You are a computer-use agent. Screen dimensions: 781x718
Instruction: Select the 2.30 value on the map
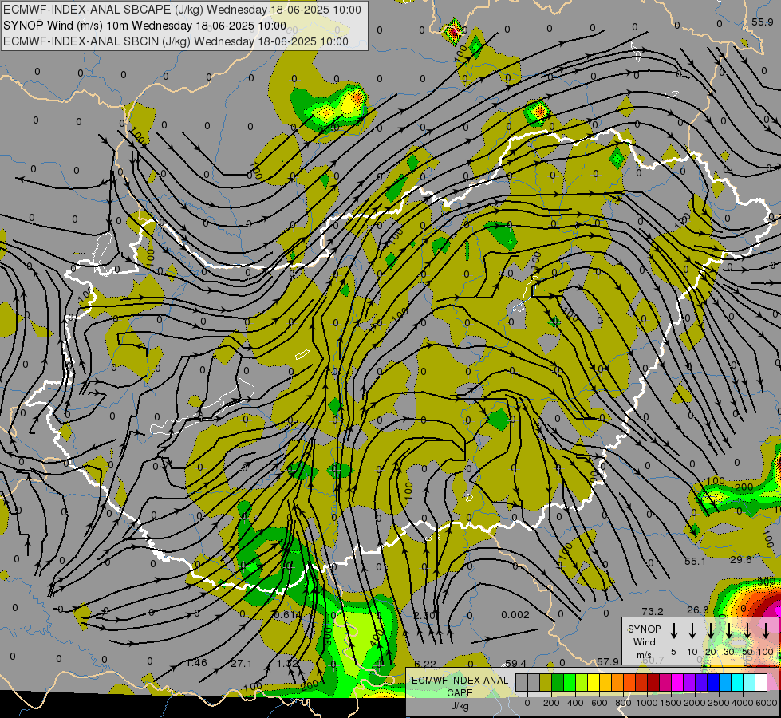(425, 615)
